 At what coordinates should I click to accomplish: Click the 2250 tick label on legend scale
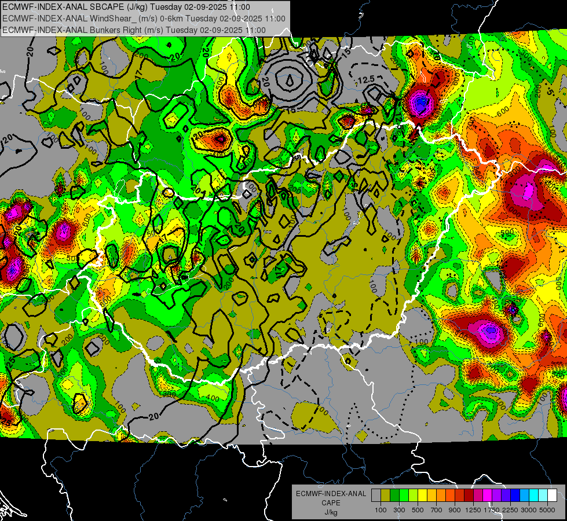510,510
